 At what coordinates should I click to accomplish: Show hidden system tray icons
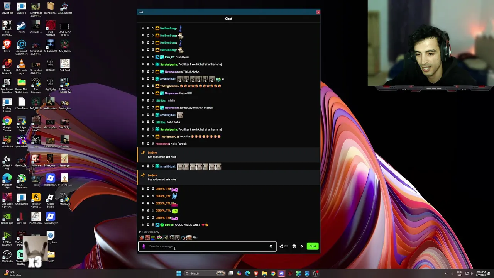[x=446, y=273]
